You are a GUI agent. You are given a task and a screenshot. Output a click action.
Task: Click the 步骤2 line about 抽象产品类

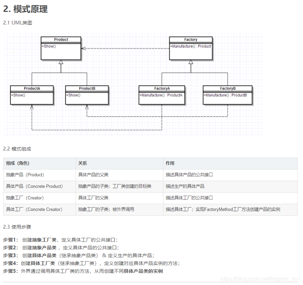pos(61,248)
